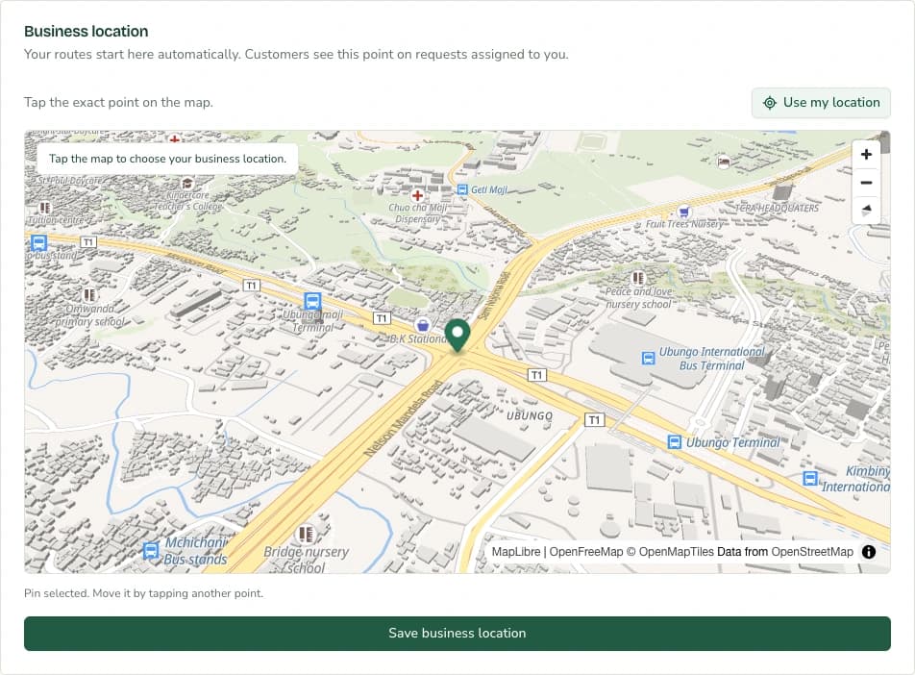Screen dimensions: 915x675
Task: Click the Bridge nursery school icon
Action: coord(306,534)
